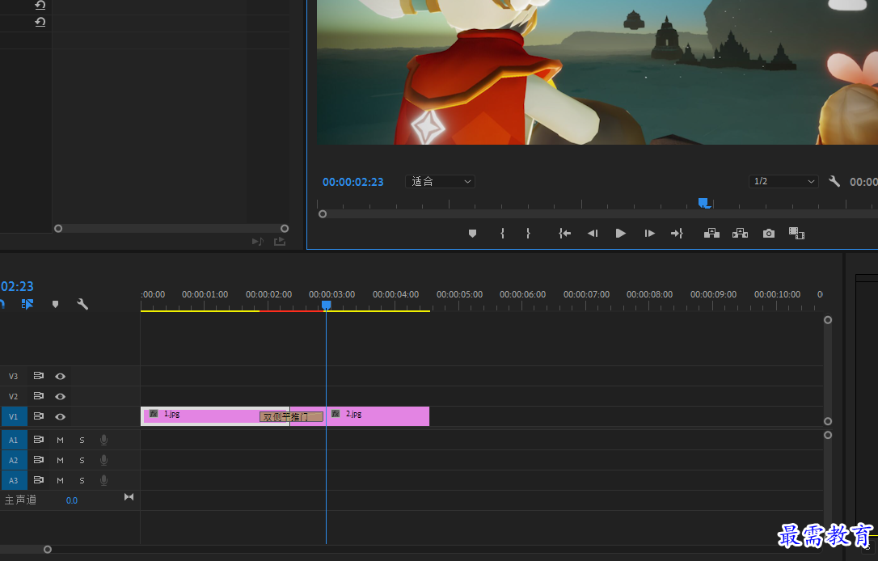Mute track A3 with M button
Image resolution: width=878 pixels, height=561 pixels.
(60, 480)
